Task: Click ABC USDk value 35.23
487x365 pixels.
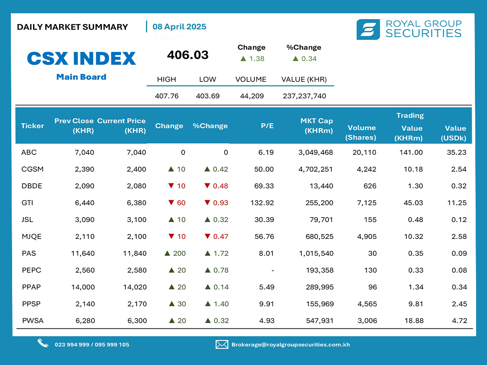Action: pos(457,152)
